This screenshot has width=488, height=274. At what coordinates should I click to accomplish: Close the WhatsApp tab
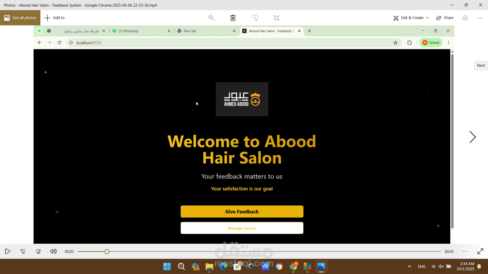[x=169, y=31]
